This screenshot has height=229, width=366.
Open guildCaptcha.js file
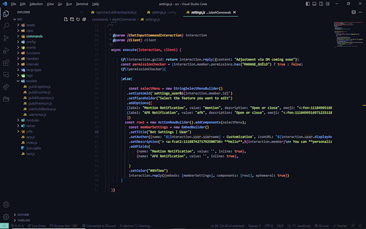(x=39, y=87)
